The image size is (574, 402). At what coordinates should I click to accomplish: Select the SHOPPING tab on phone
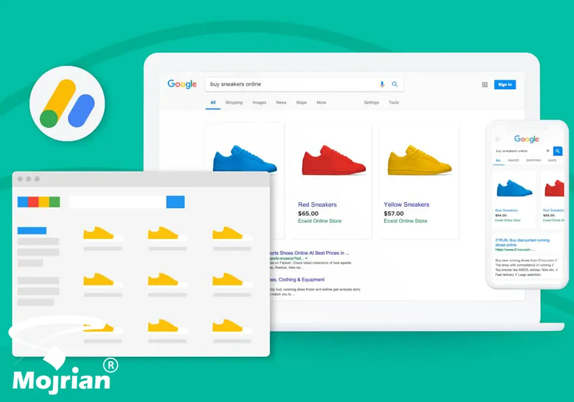[x=533, y=160]
